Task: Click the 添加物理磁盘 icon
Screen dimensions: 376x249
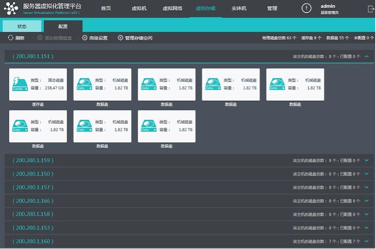Action: click(x=40, y=38)
